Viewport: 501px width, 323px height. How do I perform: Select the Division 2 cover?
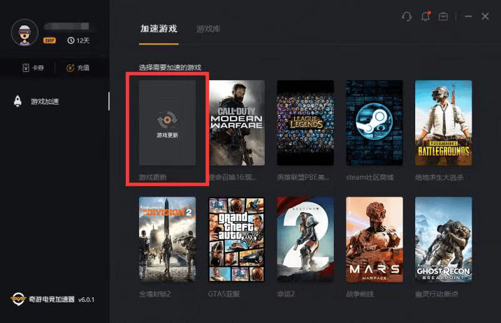point(167,239)
